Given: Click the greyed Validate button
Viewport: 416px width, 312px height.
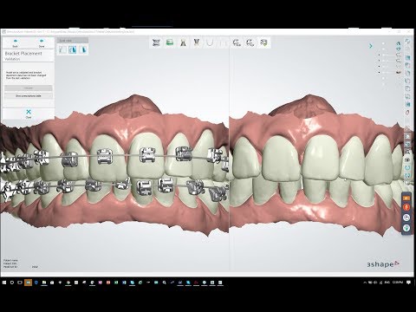Looking at the screenshot, I should [x=29, y=88].
